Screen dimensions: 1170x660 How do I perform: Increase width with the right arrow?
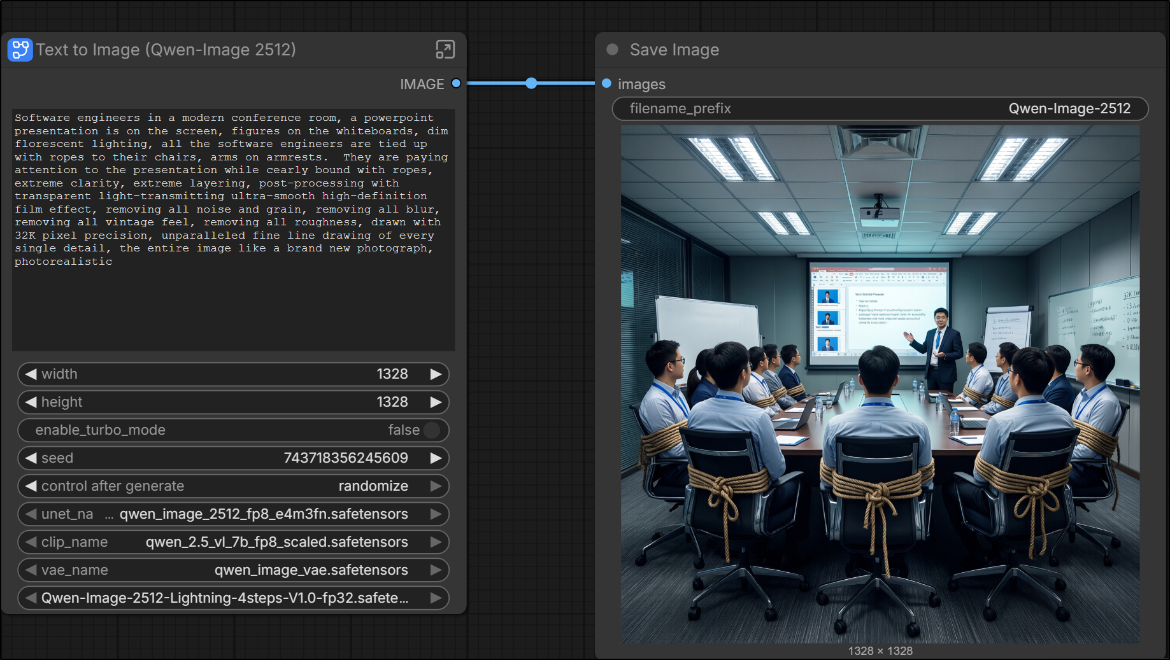coord(436,374)
